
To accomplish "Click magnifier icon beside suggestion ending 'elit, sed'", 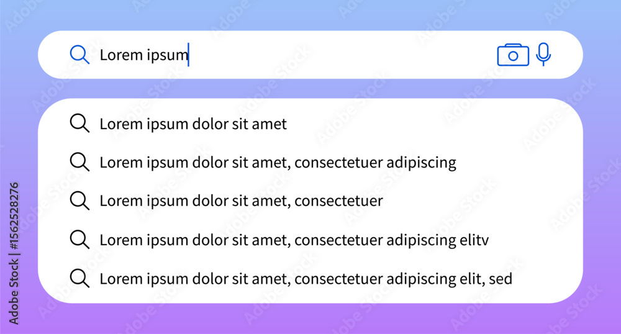I will (79, 278).
